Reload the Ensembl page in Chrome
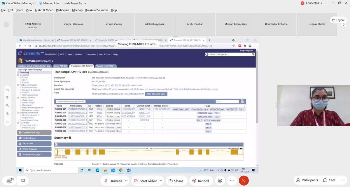 pyautogui.click(x=29, y=46)
